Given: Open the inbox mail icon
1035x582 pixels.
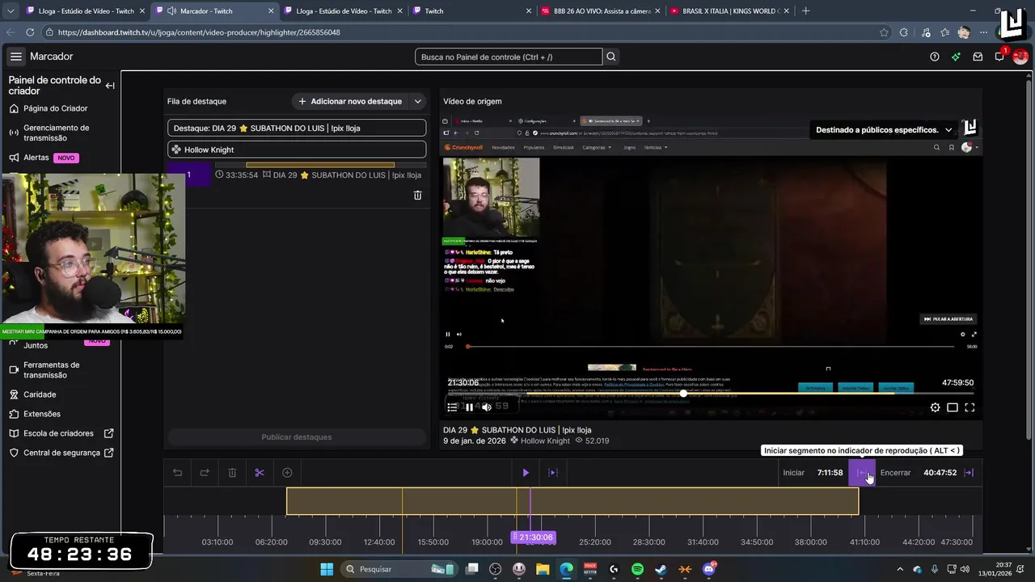Looking at the screenshot, I should [x=978, y=57].
